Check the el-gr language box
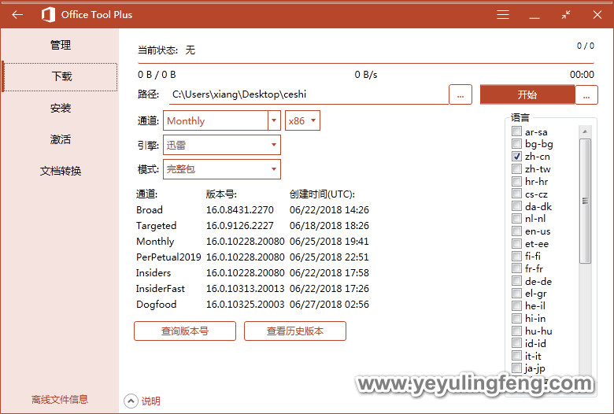The image size is (614, 414). click(x=516, y=294)
